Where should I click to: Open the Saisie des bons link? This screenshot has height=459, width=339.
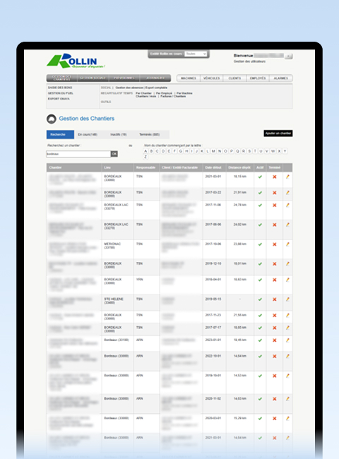pos(60,88)
